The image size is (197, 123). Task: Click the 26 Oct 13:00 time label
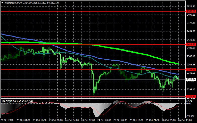pyautogui.click(x=185, y=120)
